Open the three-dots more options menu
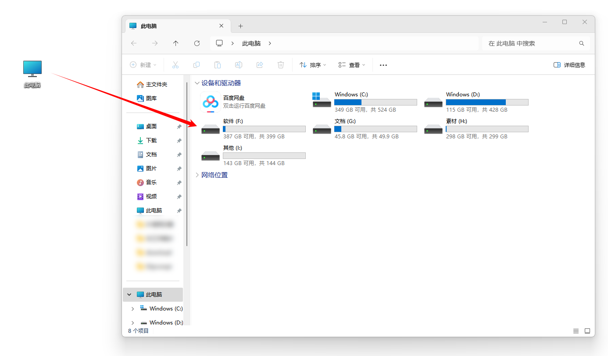 click(383, 65)
